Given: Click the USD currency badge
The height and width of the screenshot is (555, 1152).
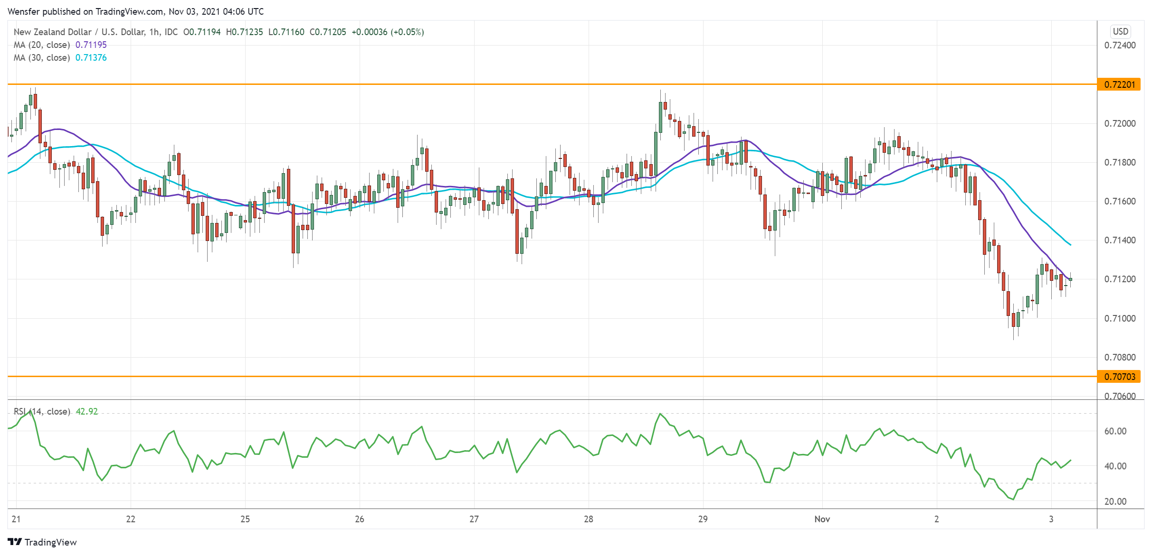Looking at the screenshot, I should pos(1120,31).
